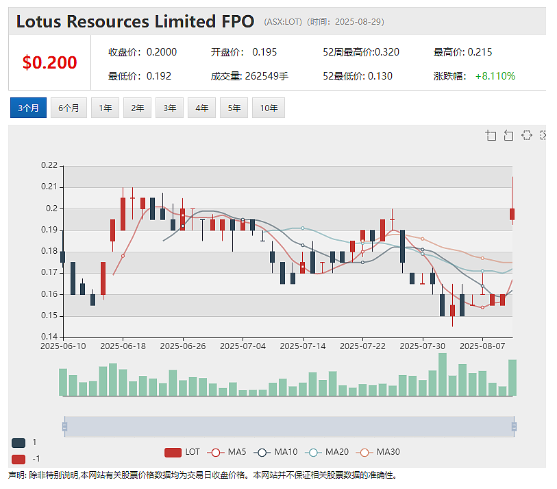Select the 3个月 time range tab
This screenshot has width=557, height=489.
click(x=28, y=108)
